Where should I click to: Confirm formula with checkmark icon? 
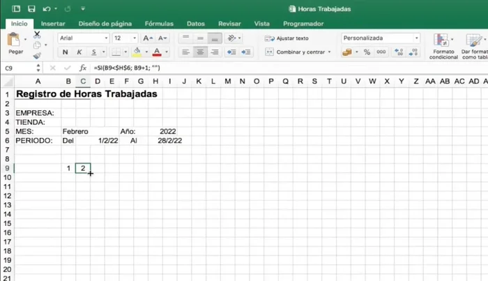click(67, 68)
